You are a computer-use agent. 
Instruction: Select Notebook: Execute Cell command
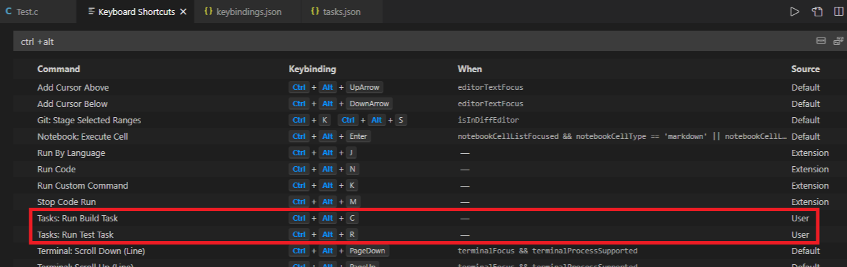82,136
